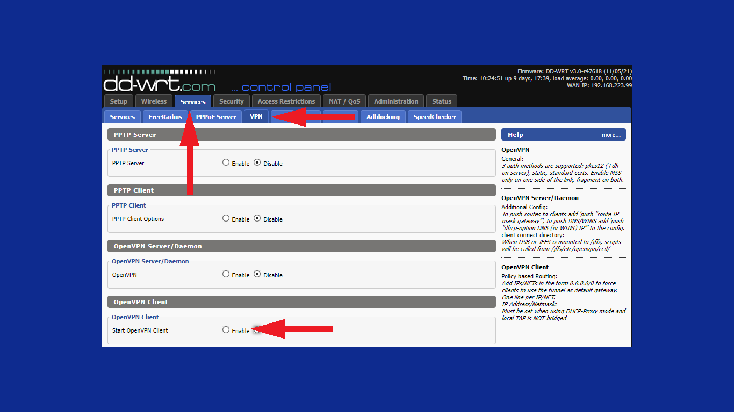Switch to the FreeRadius sub-tab
Image resolution: width=734 pixels, height=412 pixels.
click(165, 116)
